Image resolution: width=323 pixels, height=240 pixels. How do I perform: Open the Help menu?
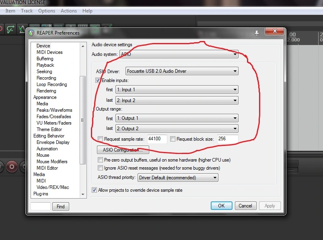point(87,11)
